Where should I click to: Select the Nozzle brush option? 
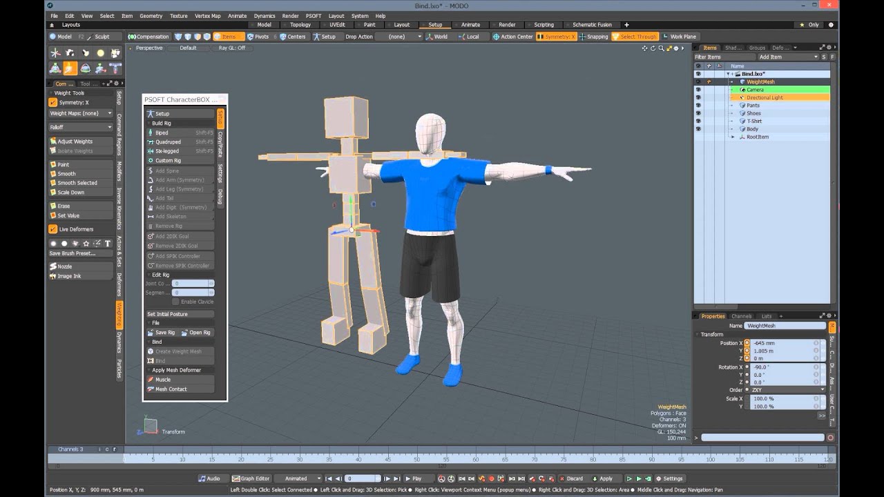[80, 266]
